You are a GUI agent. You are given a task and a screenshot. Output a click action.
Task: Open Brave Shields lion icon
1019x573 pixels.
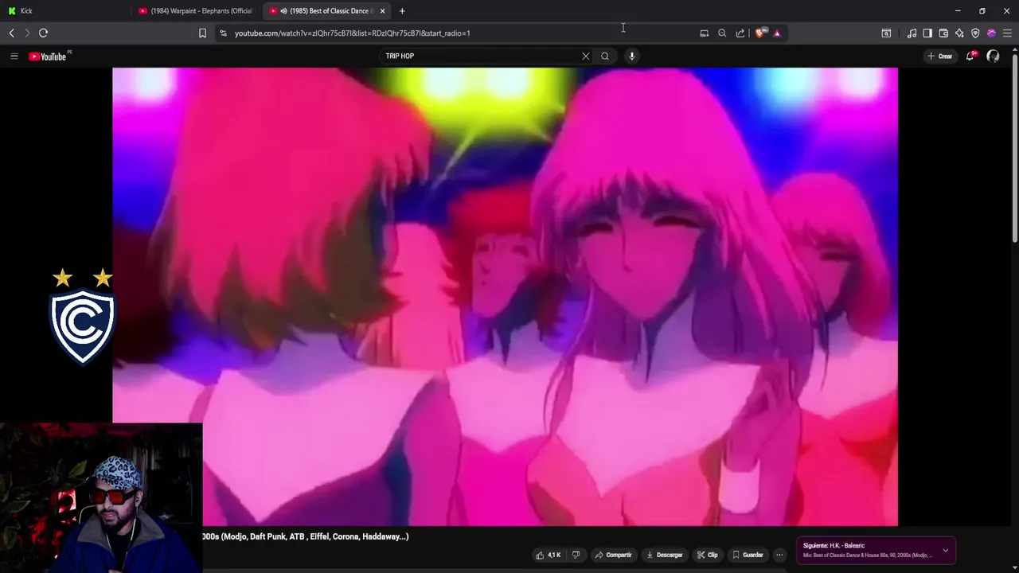click(x=760, y=33)
